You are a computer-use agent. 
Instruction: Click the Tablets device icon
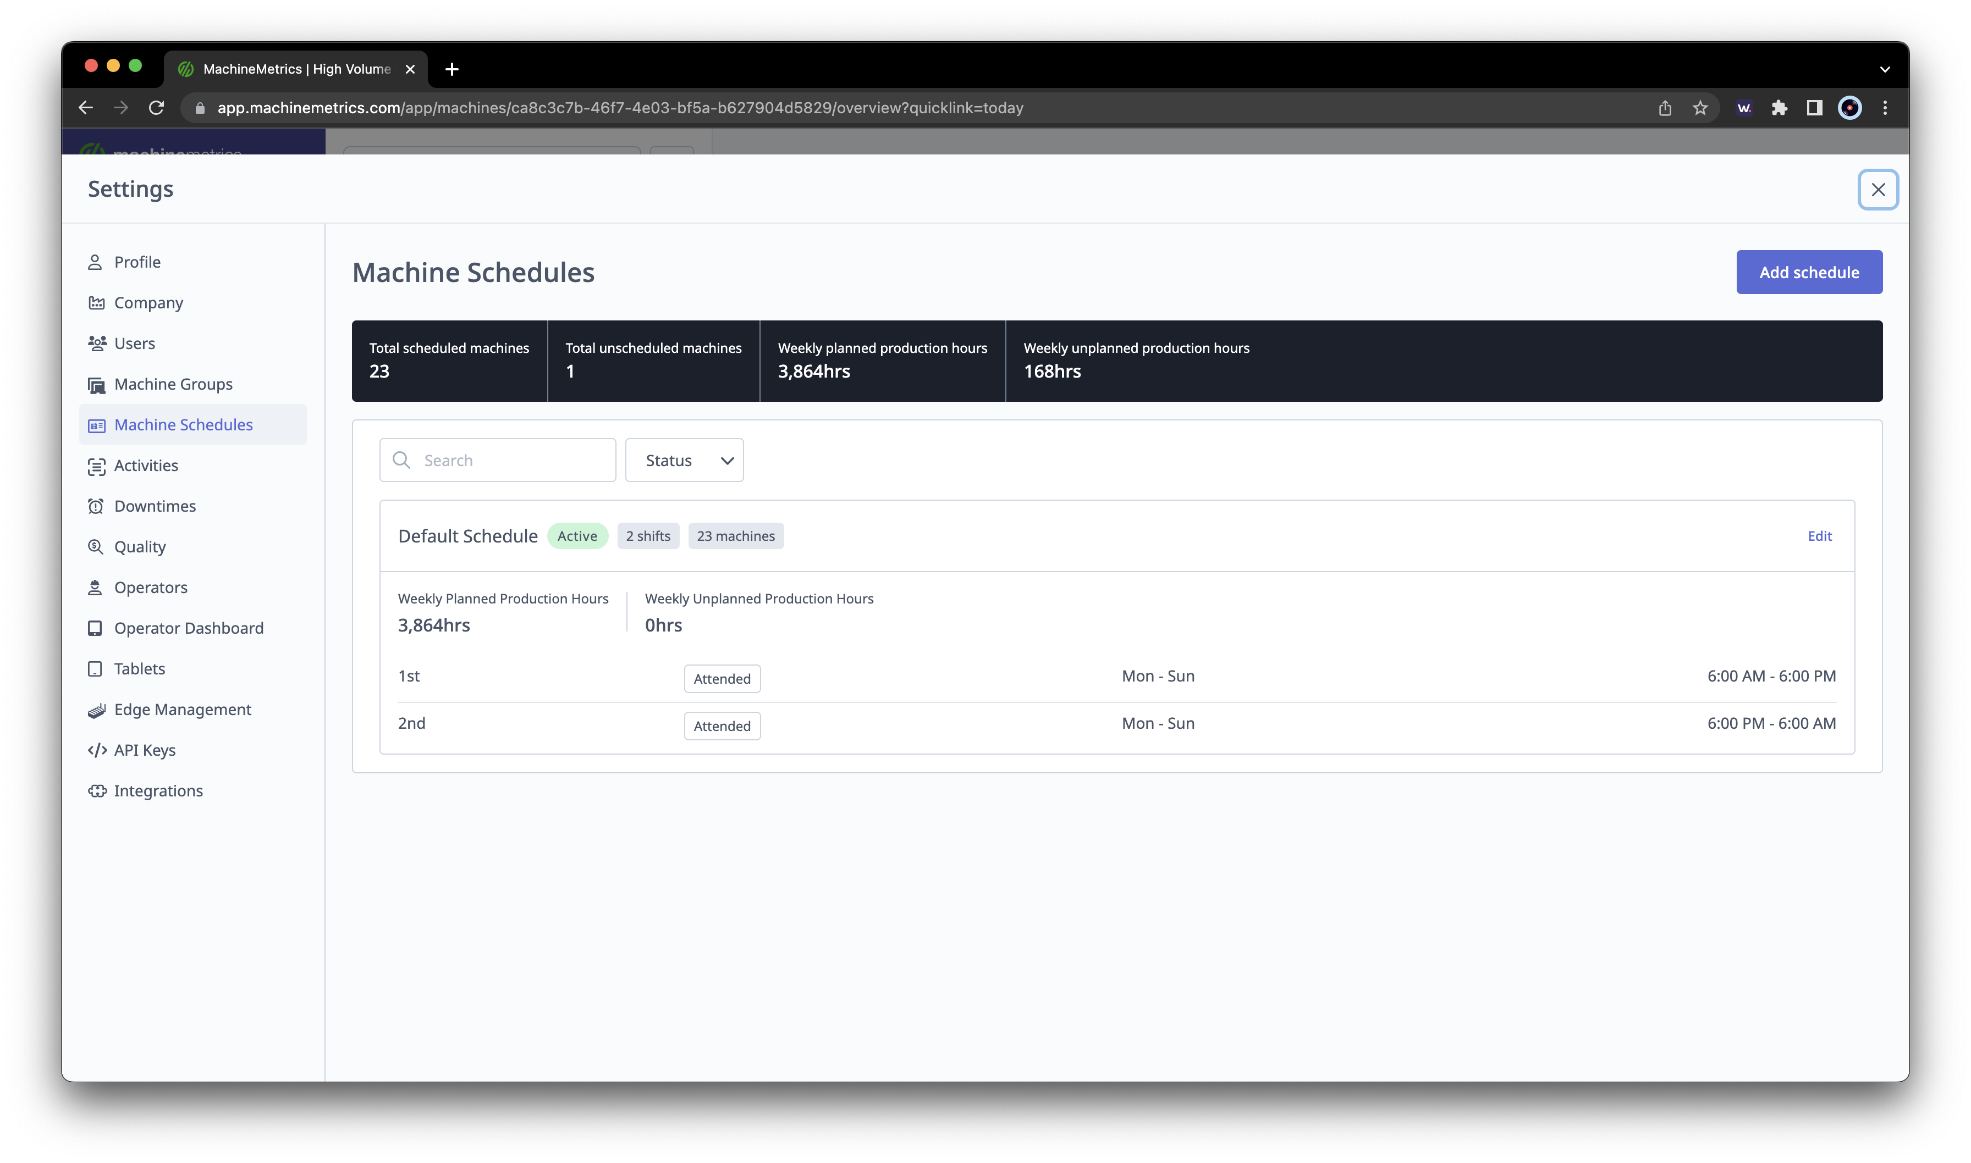95,669
